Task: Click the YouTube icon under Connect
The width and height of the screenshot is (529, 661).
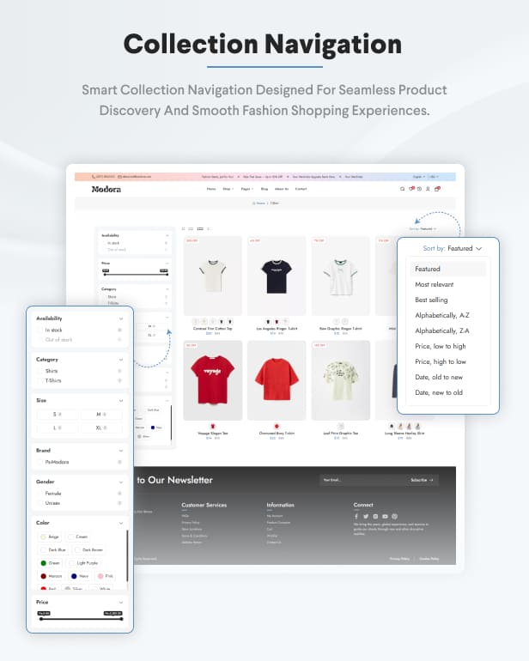Action: coord(385,517)
